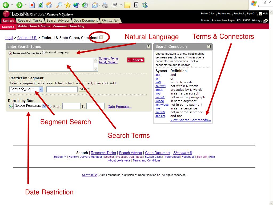Open the Back button history dropdown arrow

(12, 5)
